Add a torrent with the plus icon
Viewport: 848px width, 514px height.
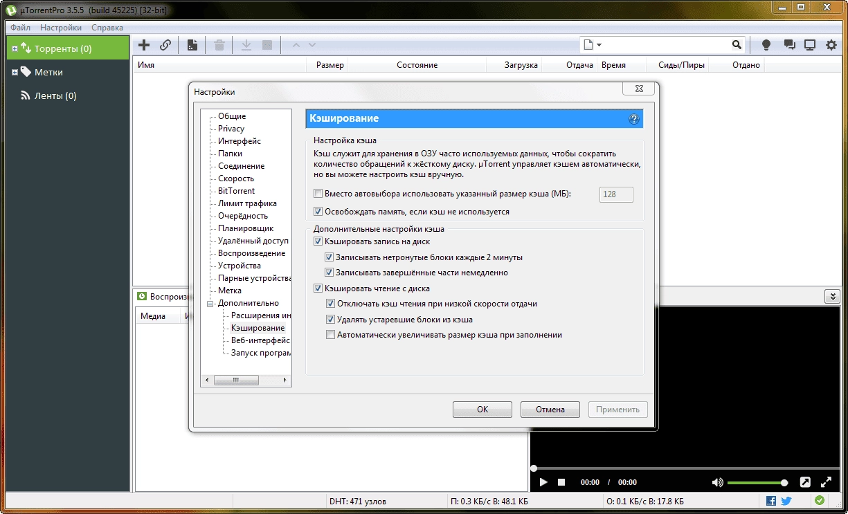click(x=144, y=45)
